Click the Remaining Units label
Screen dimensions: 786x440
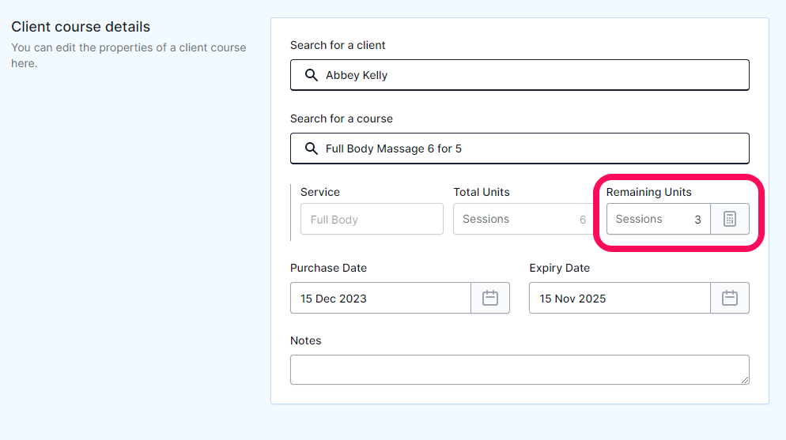point(648,192)
